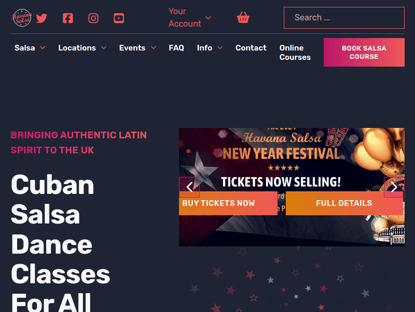Go to the FAQ page
The image size is (415, 312).
click(x=177, y=48)
